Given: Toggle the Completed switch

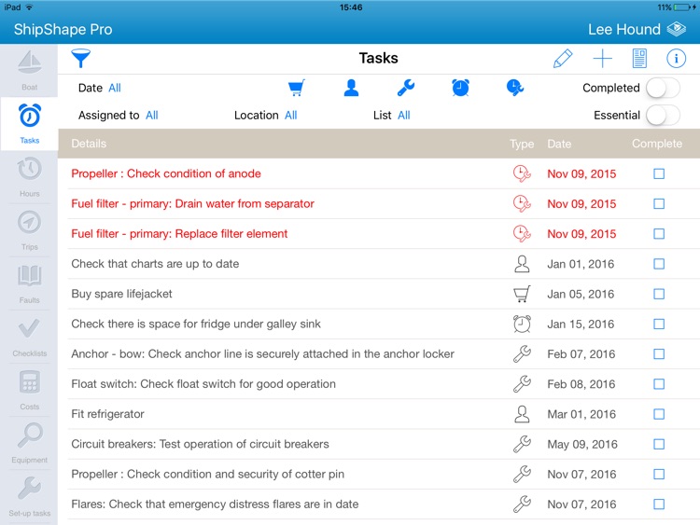Looking at the screenshot, I should (x=663, y=88).
